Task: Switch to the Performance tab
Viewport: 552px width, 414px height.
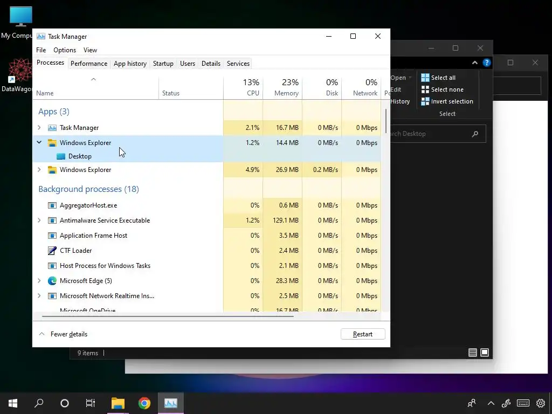Action: point(89,64)
